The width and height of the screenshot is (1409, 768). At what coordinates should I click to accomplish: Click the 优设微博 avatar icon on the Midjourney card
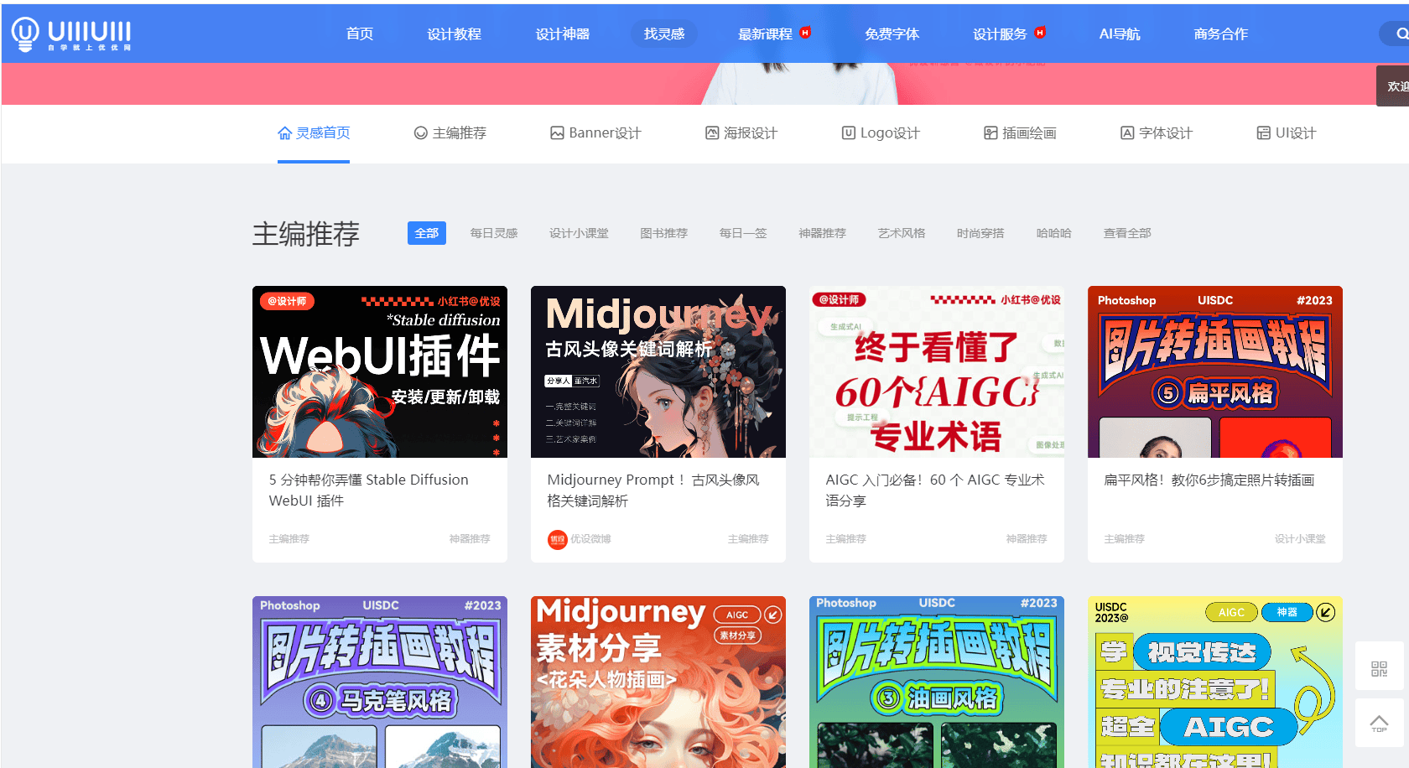[x=557, y=540]
